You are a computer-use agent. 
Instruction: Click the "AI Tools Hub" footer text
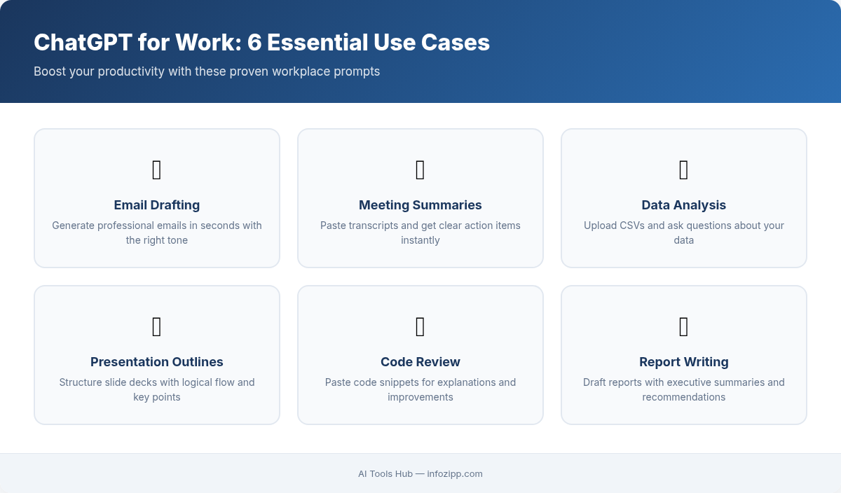pos(384,474)
